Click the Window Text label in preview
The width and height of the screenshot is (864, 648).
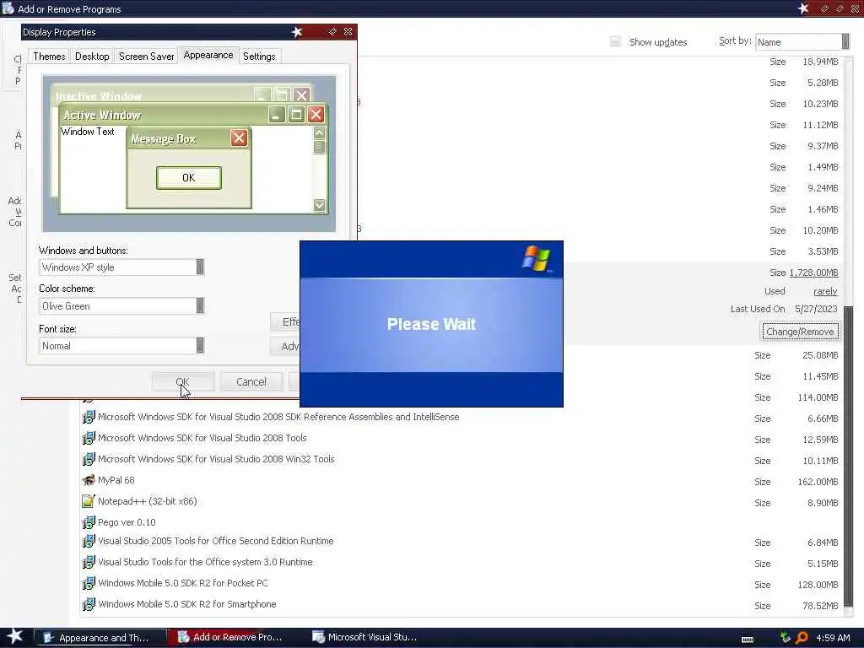pos(88,132)
